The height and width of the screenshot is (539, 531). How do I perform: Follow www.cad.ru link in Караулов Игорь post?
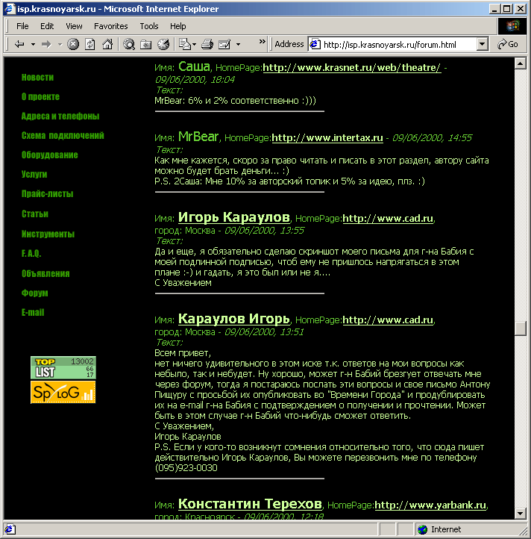(388, 320)
